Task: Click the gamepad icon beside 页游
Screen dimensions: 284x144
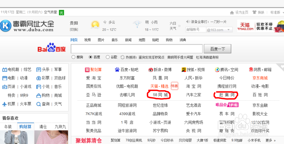Action: (5, 87)
